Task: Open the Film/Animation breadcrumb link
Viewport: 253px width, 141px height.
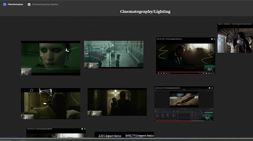Action: click(x=15, y=4)
